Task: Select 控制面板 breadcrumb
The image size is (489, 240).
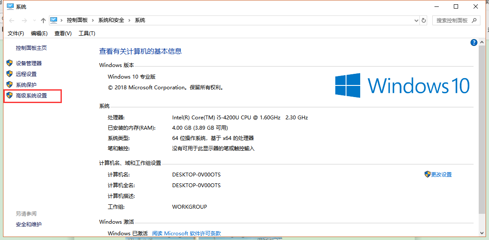Action: (x=77, y=20)
